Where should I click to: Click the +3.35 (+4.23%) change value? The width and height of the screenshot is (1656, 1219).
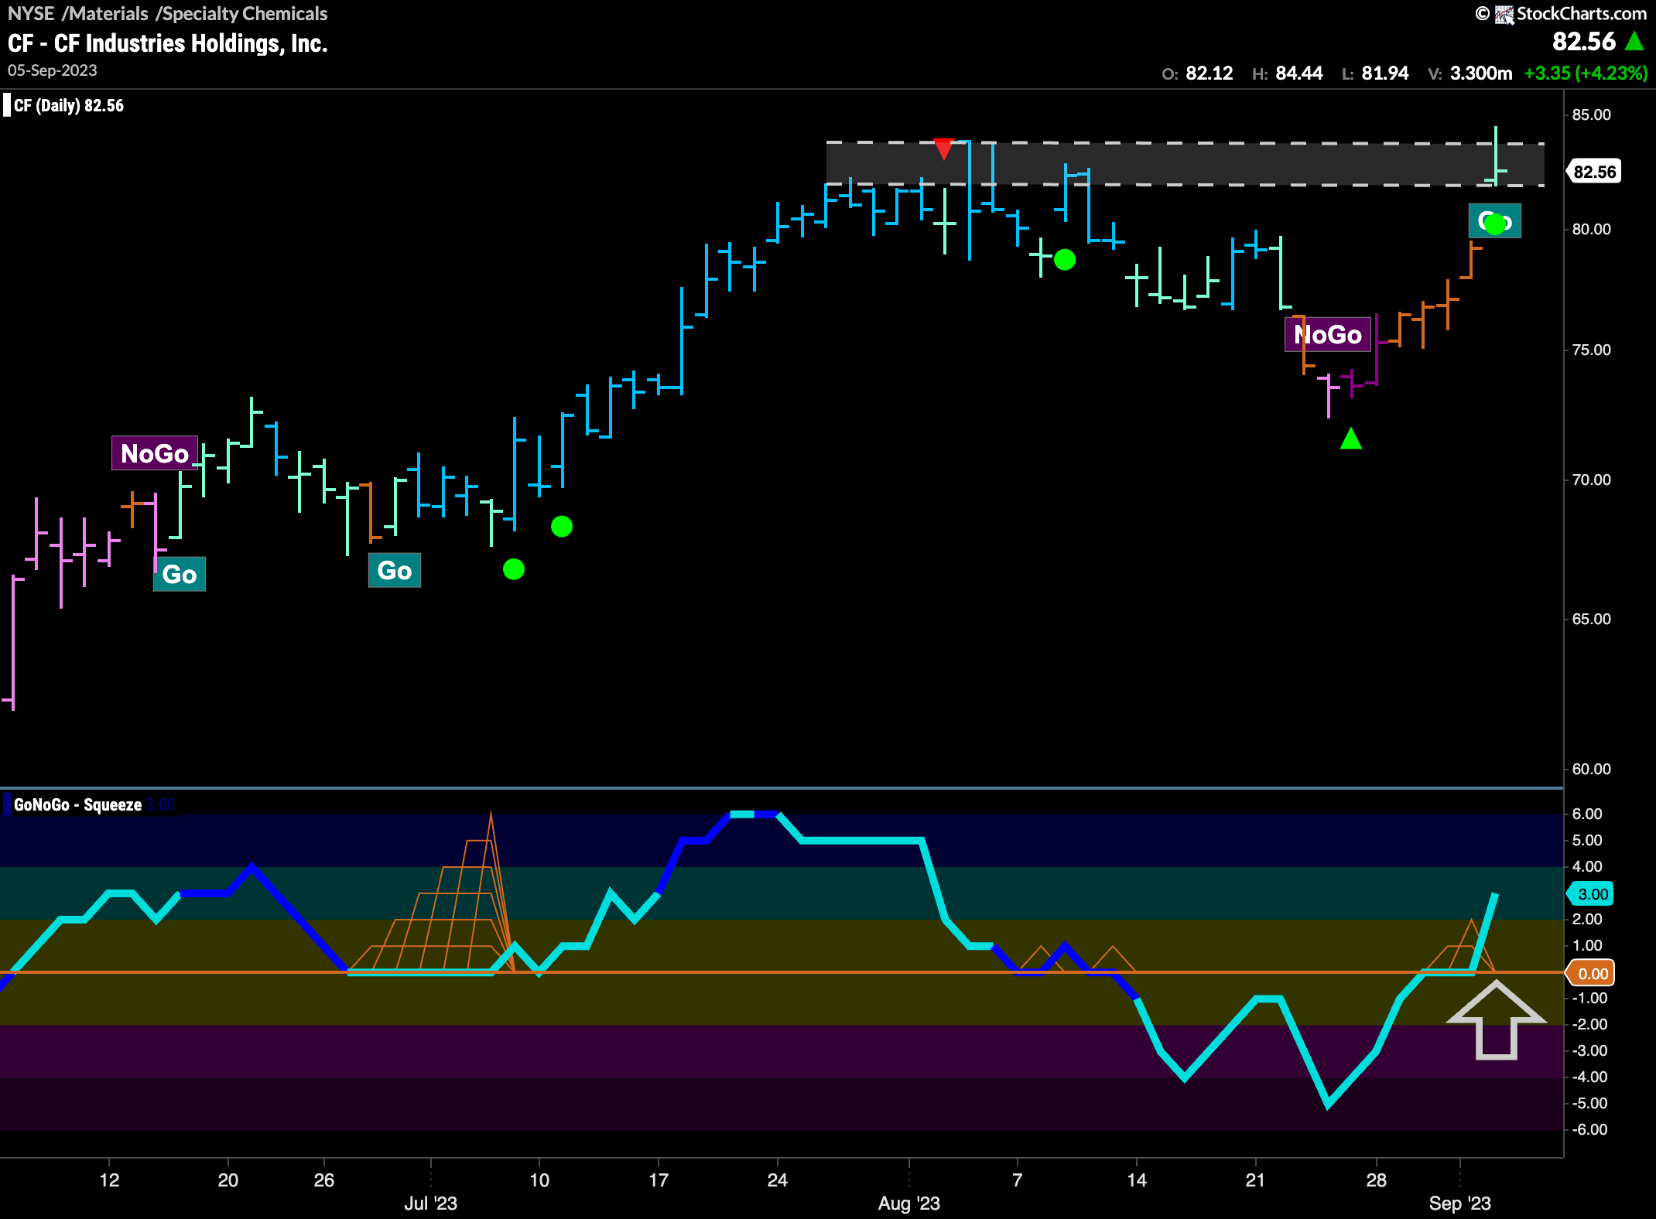(x=1586, y=73)
